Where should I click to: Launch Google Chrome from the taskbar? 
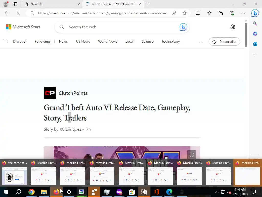(x=31, y=192)
